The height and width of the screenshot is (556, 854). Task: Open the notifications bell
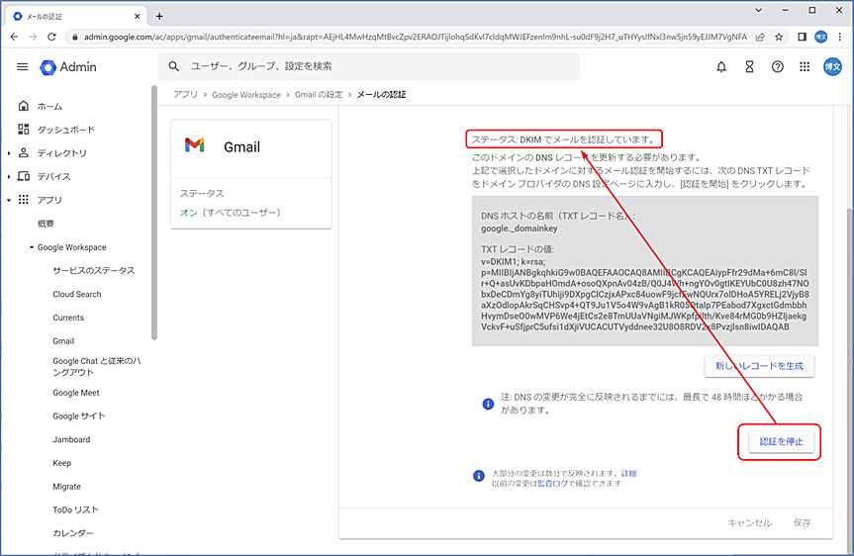point(721,67)
